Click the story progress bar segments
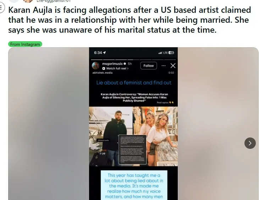 tap(133, 60)
